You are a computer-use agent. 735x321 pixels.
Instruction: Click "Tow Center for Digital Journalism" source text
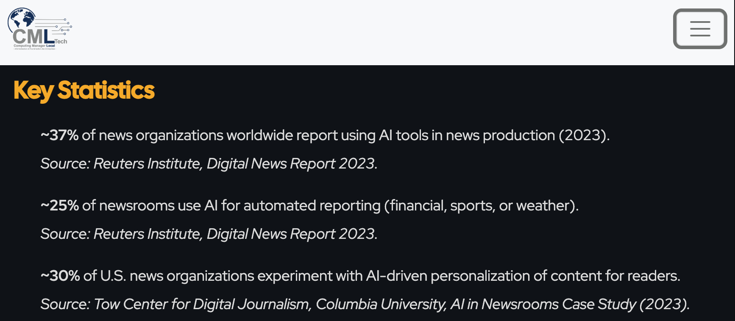point(202,304)
